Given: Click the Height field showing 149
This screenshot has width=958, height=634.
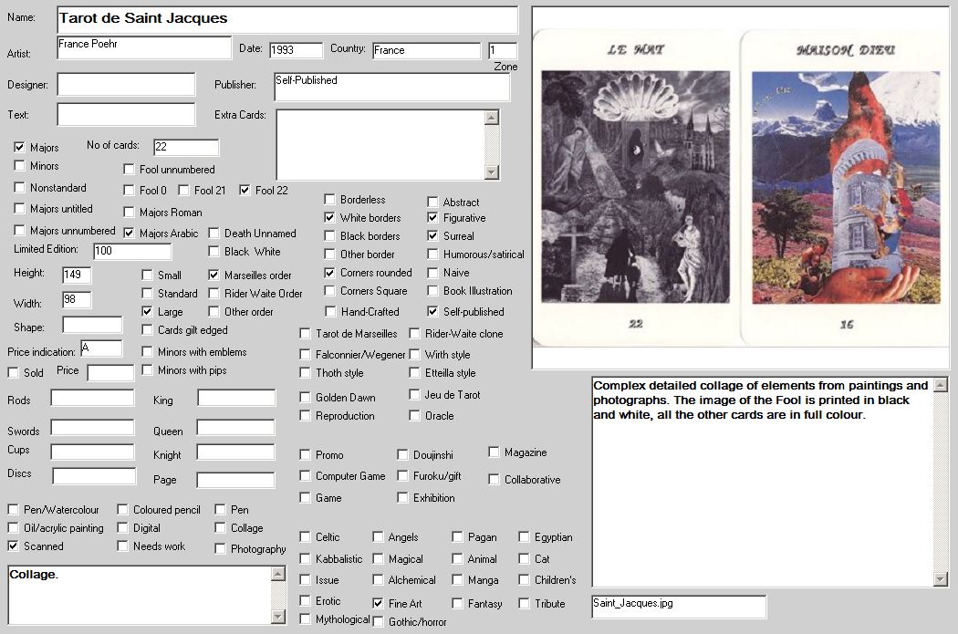Looking at the screenshot, I should tap(77, 275).
